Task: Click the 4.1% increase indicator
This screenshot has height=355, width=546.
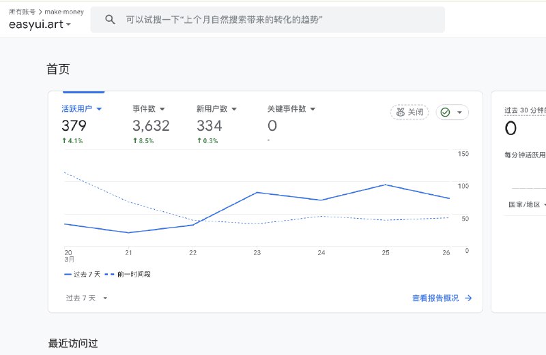Action: click(72, 141)
